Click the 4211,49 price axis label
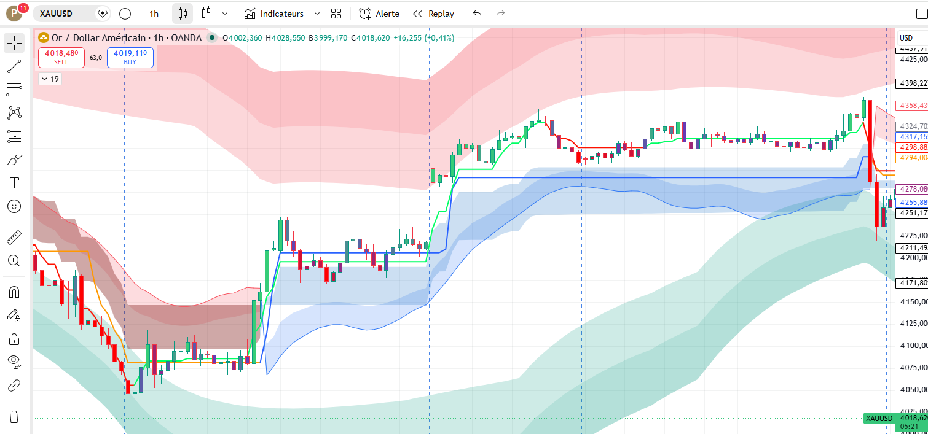 (912, 248)
